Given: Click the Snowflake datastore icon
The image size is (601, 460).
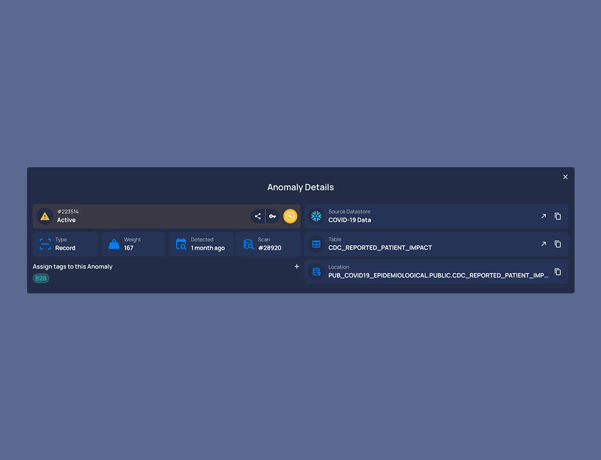Looking at the screenshot, I should click(x=316, y=216).
